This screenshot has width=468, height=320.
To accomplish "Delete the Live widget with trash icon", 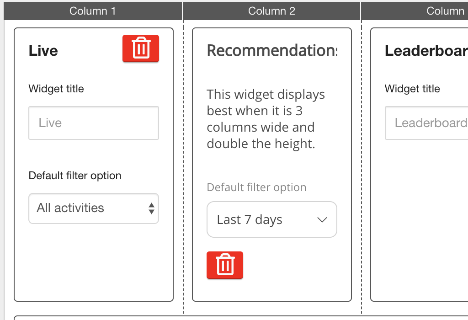I will [140, 48].
